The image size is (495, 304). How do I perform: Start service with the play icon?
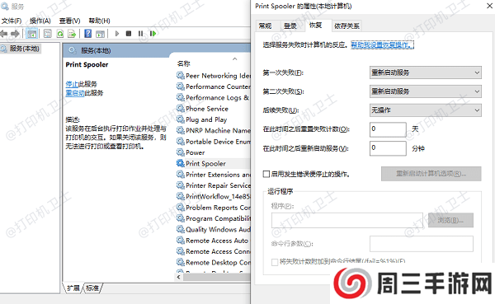(117, 34)
